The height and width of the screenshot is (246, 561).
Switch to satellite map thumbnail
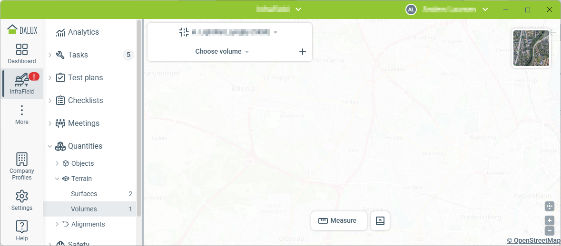click(531, 48)
